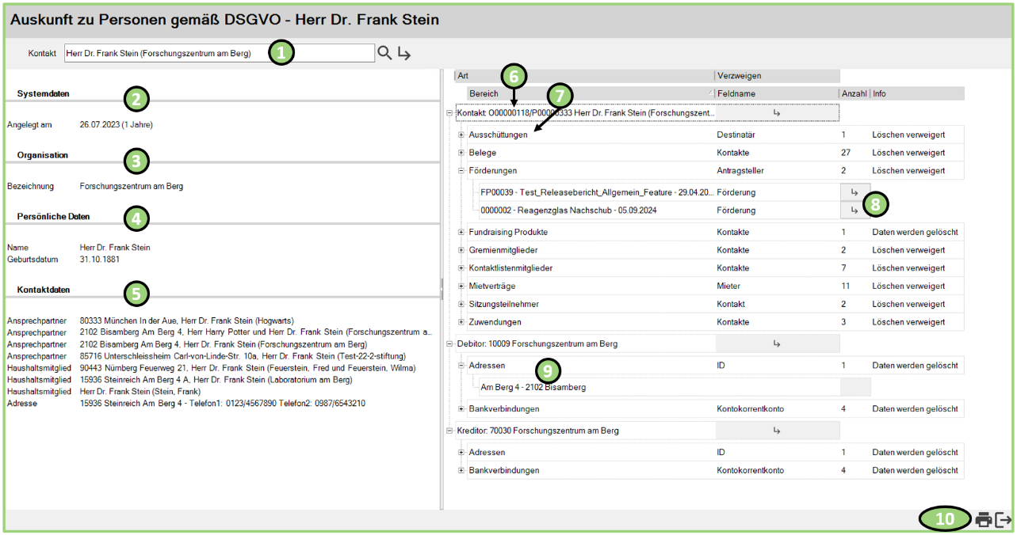Viewport: 1017px width, 535px height.
Task: Click the exit icon at bottom right
Action: [x=1004, y=520]
